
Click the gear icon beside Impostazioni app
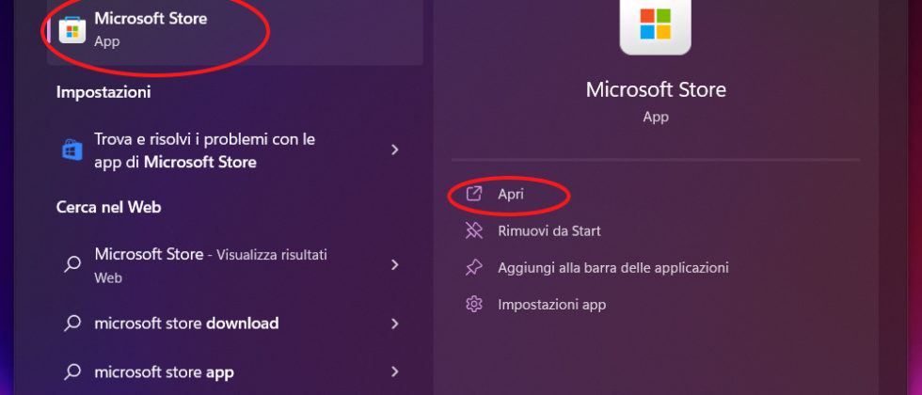[x=475, y=304]
